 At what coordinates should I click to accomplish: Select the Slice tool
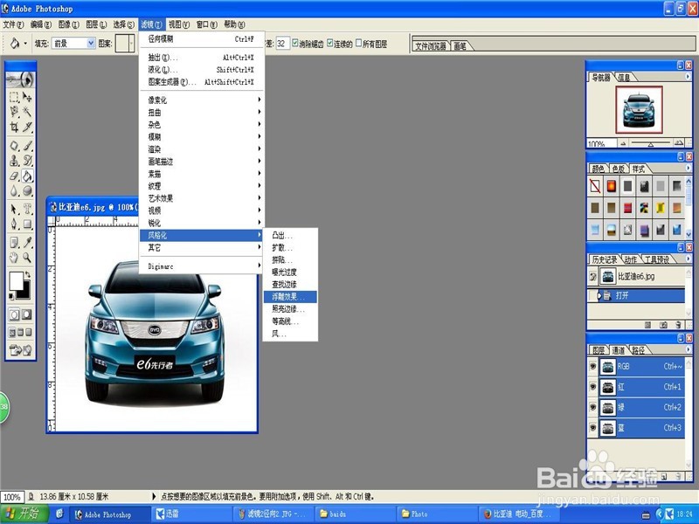pyautogui.click(x=27, y=127)
